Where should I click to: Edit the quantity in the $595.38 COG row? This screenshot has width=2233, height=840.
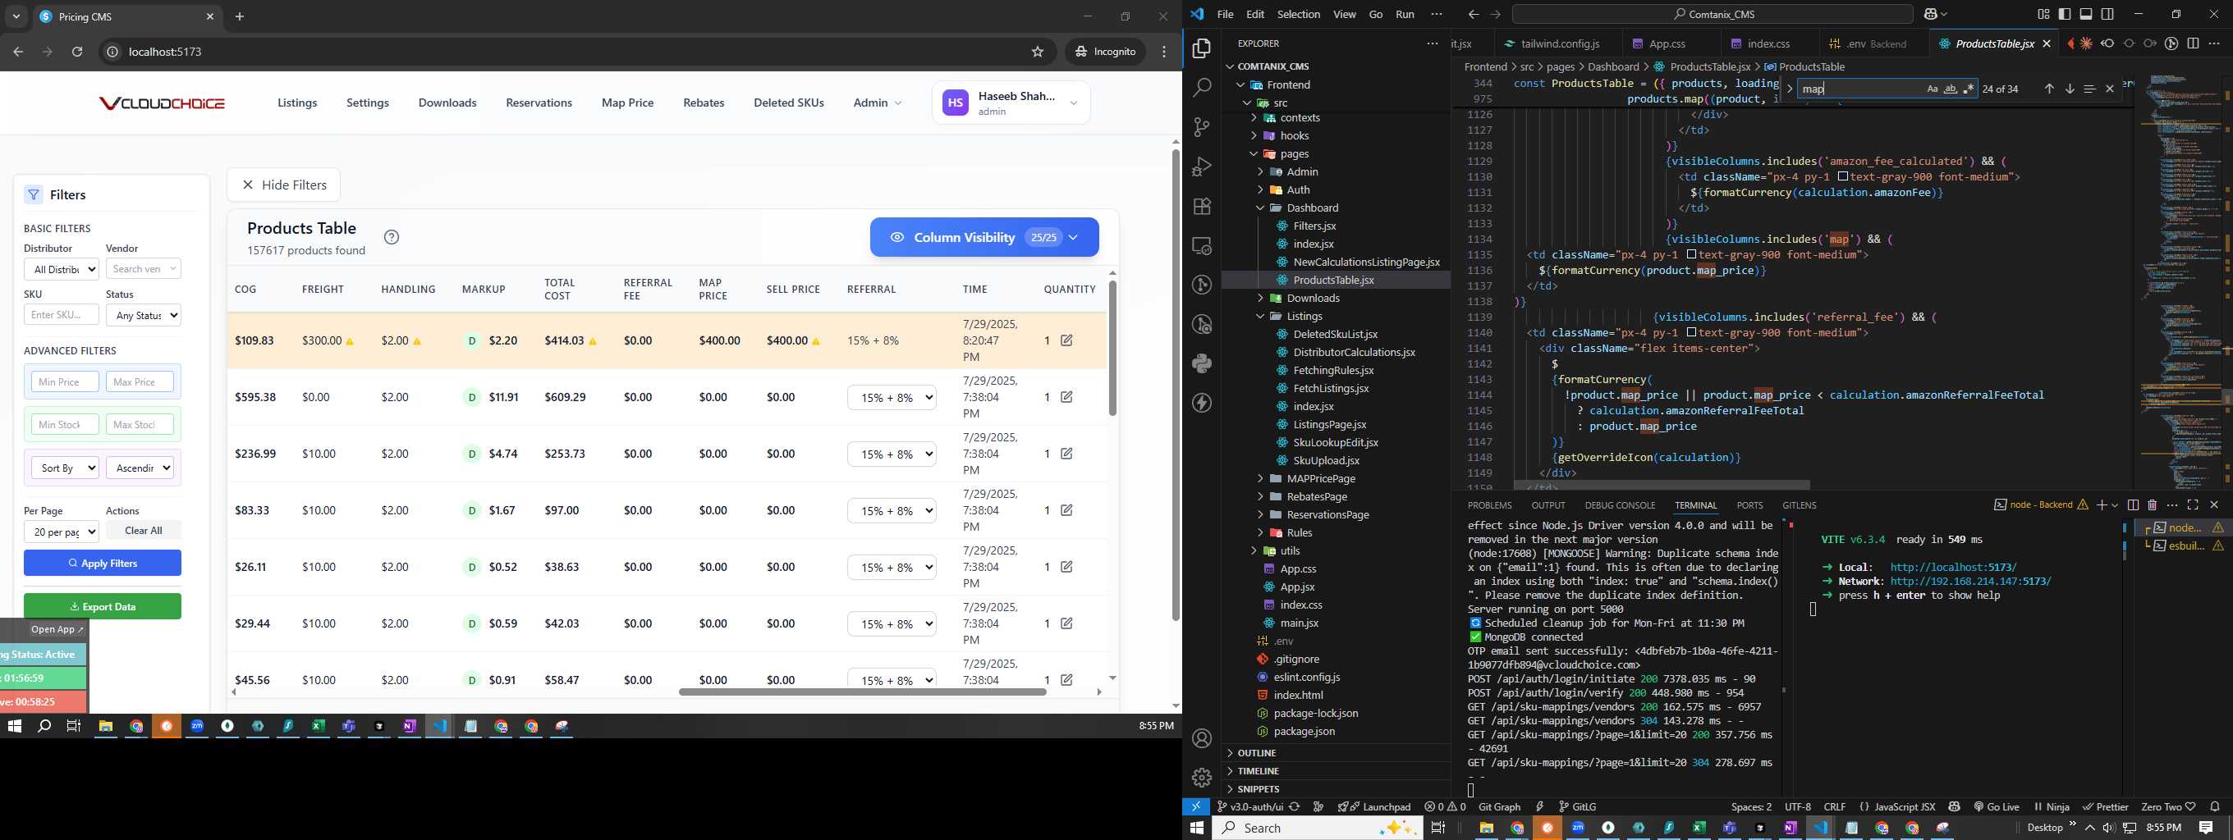[1067, 396]
